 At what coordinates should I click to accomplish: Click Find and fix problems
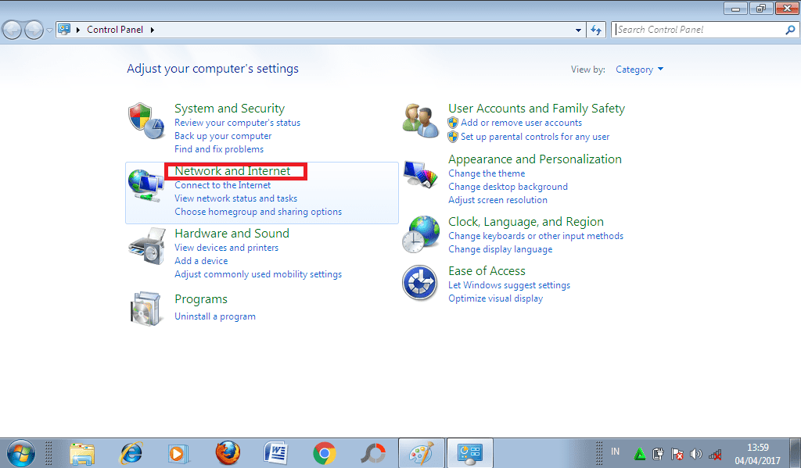click(219, 149)
